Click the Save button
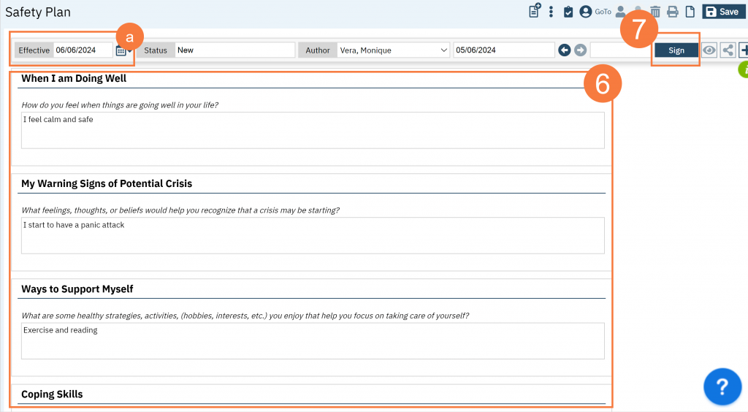The height and width of the screenshot is (412, 748). (x=721, y=12)
